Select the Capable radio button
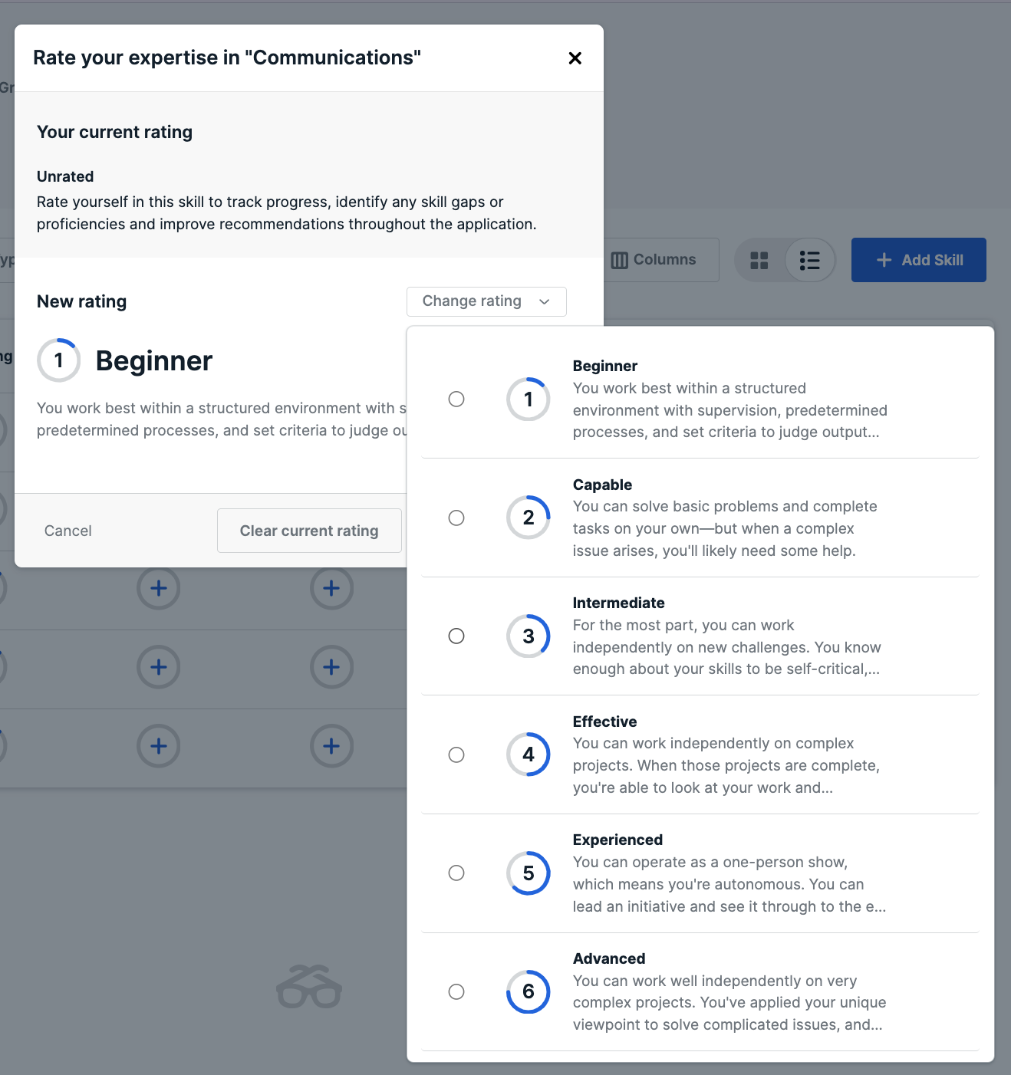The width and height of the screenshot is (1011, 1075). tap(456, 518)
